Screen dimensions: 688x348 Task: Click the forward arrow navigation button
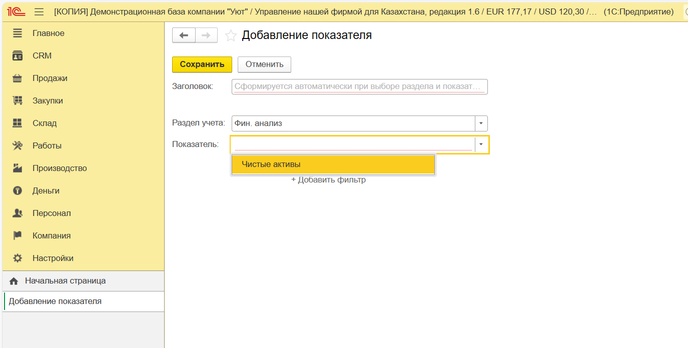pos(206,35)
